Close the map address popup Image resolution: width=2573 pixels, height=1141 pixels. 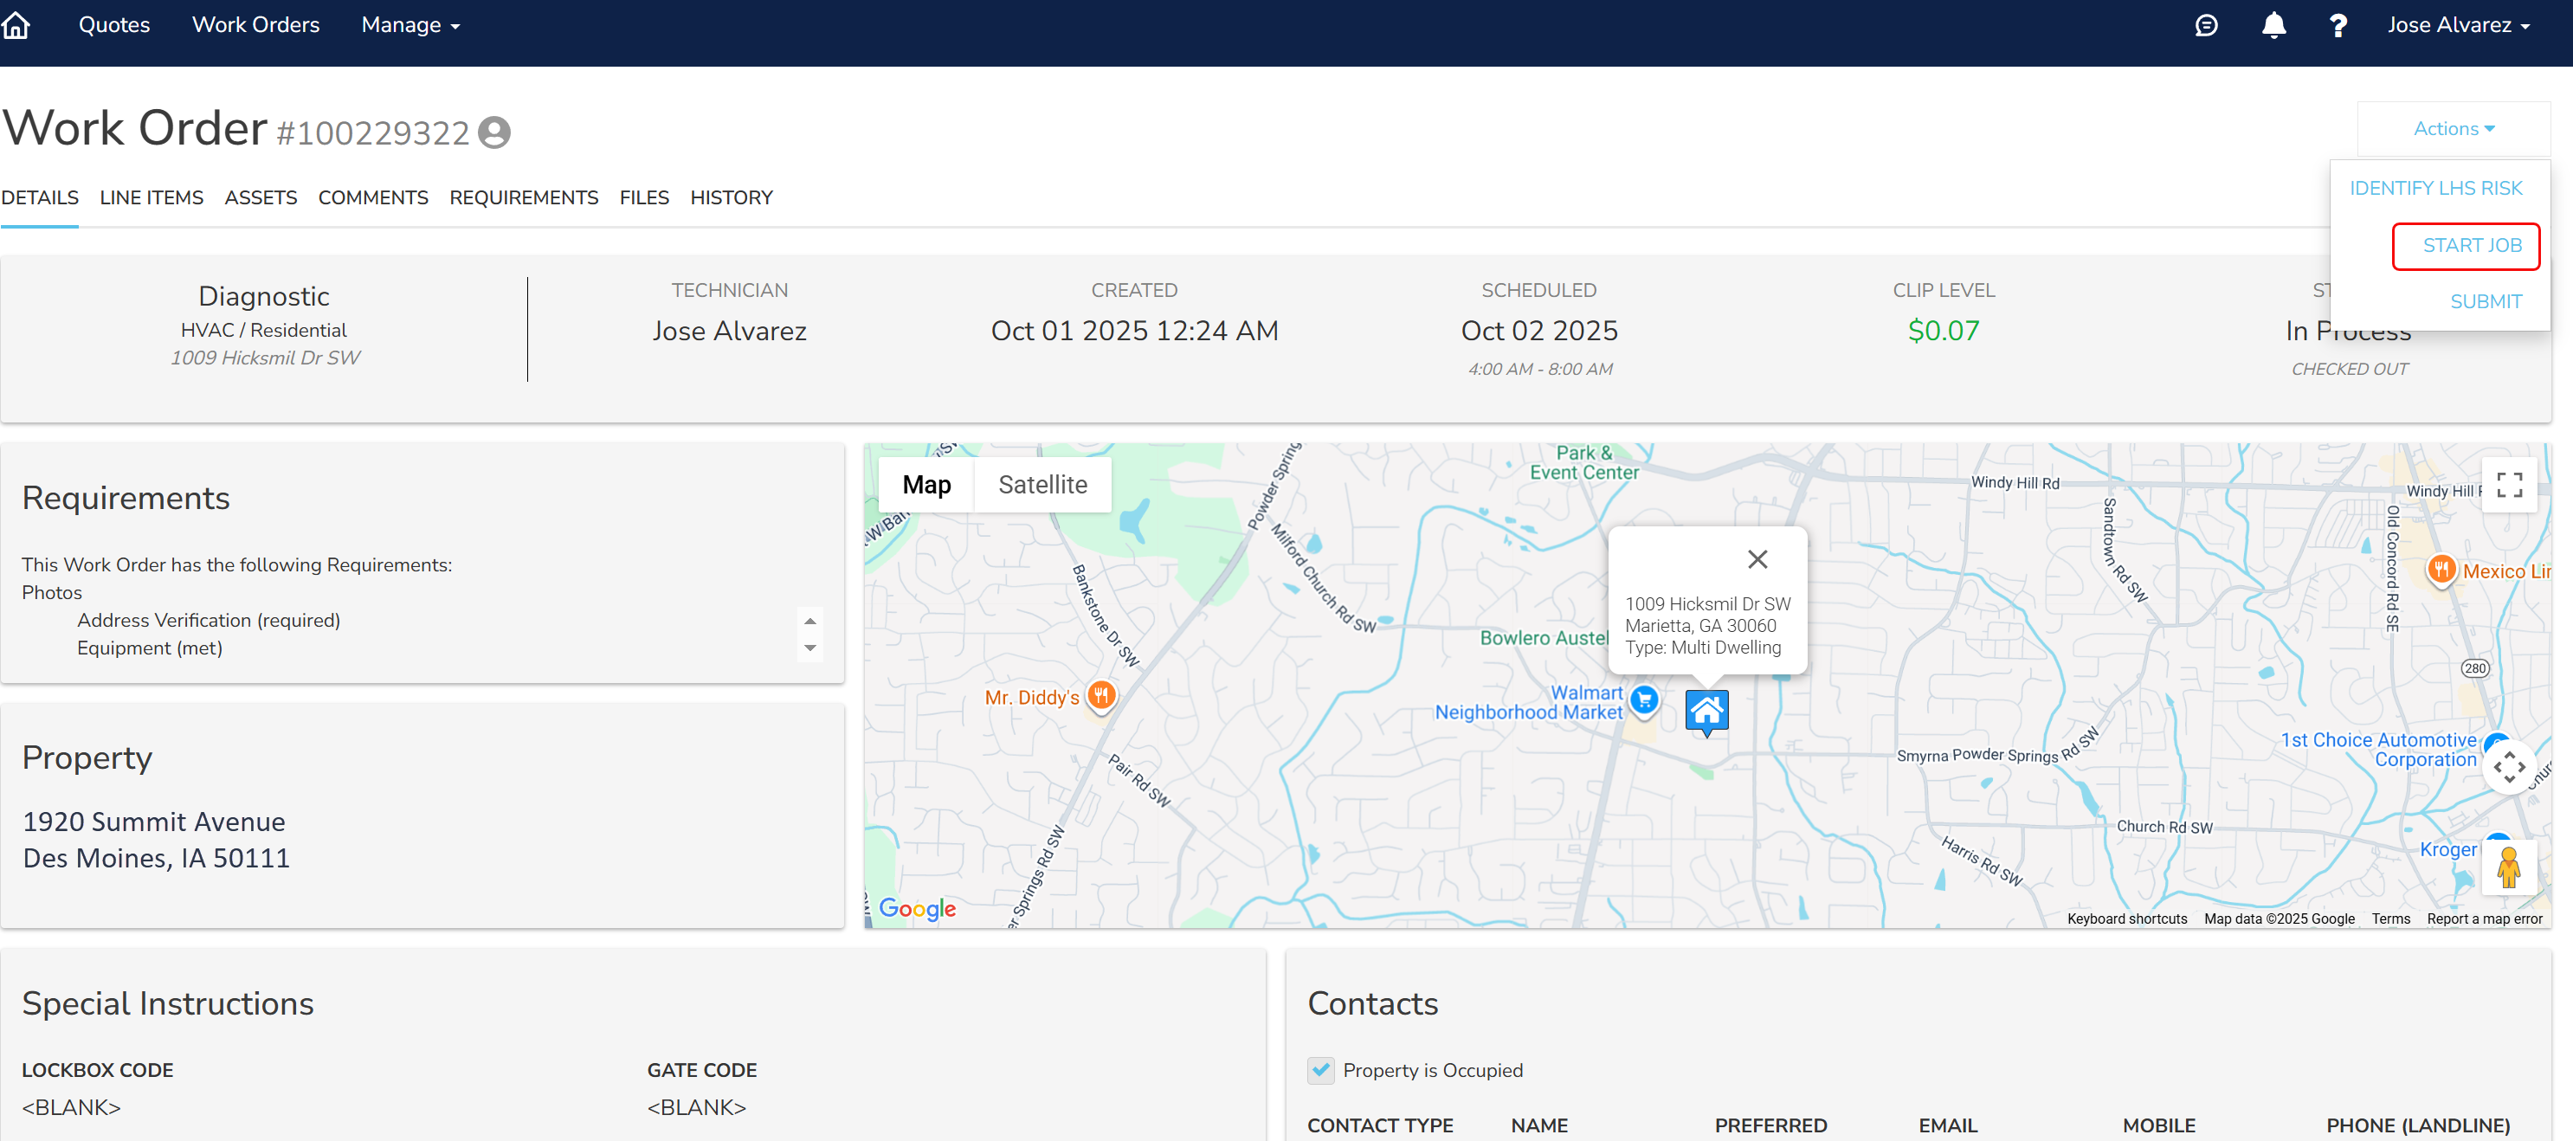(1757, 559)
